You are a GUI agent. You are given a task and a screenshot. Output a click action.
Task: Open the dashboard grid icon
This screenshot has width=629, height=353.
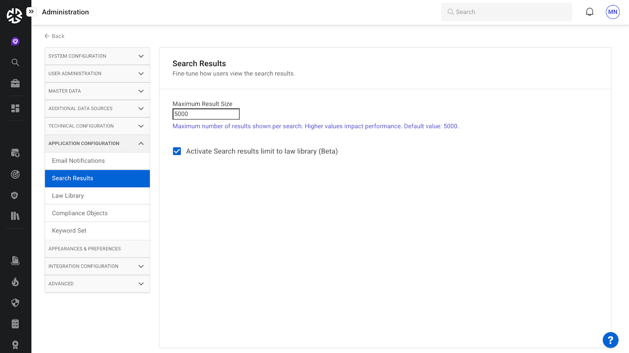click(15, 108)
